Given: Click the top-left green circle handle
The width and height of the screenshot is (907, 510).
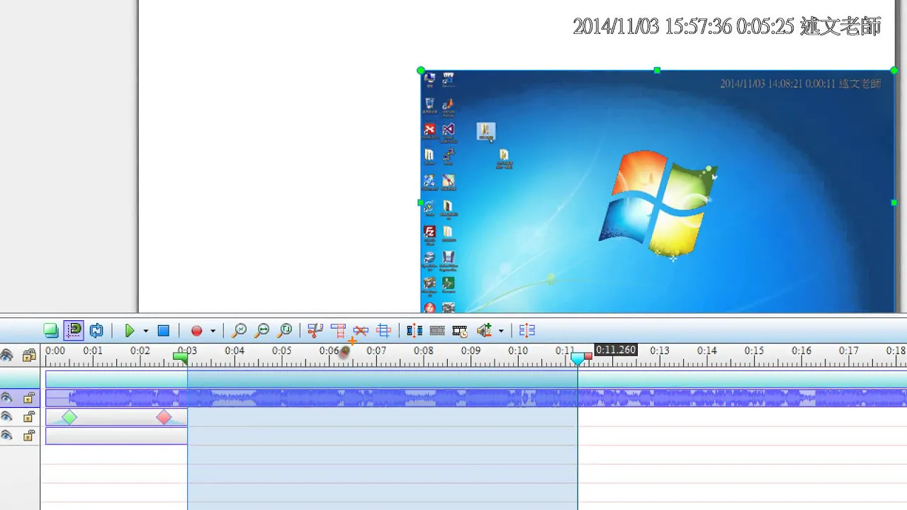Looking at the screenshot, I should coord(421,71).
